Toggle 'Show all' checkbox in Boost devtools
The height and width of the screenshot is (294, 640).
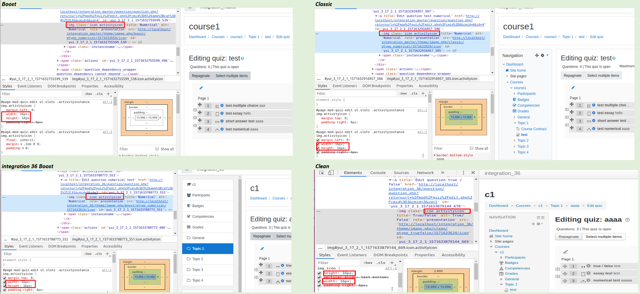pos(157,149)
